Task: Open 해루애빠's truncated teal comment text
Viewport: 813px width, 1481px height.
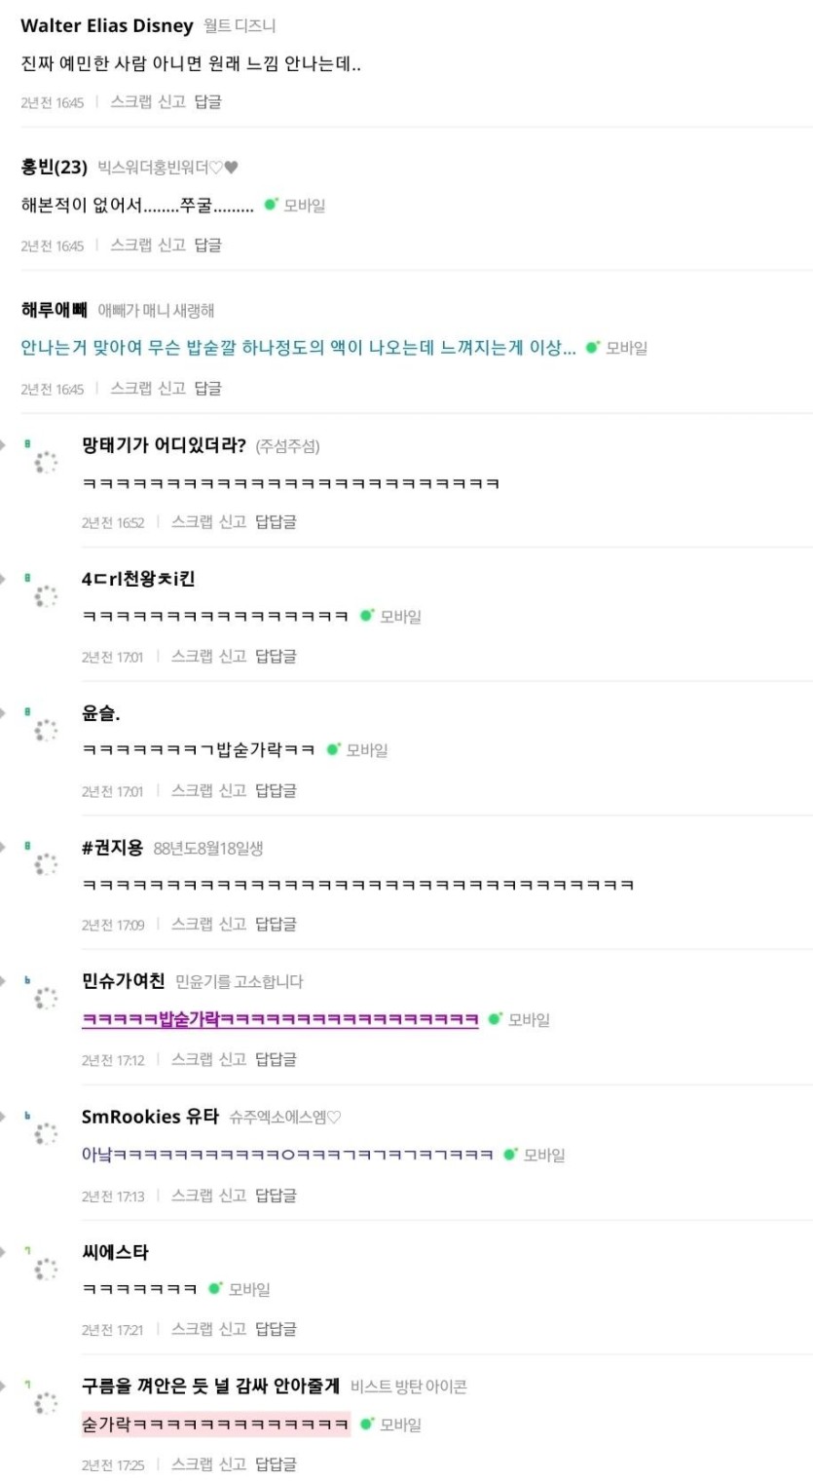Action: click(x=298, y=347)
